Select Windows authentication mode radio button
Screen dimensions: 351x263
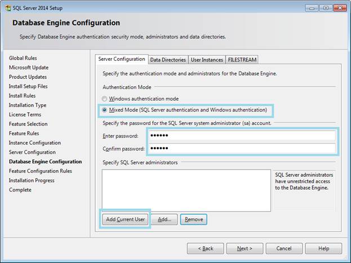point(104,99)
